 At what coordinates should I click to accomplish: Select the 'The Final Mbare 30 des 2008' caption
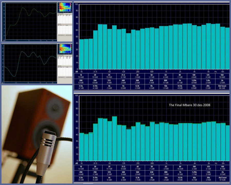(189, 105)
